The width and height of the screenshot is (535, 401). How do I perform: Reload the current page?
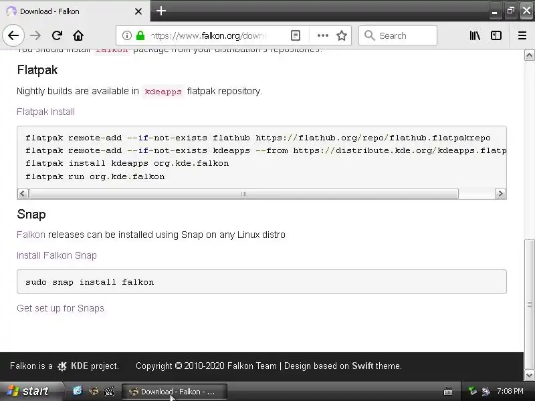click(x=57, y=35)
